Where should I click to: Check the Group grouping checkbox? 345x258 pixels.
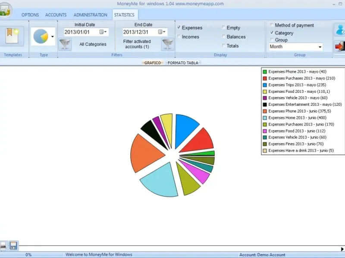coord(272,40)
